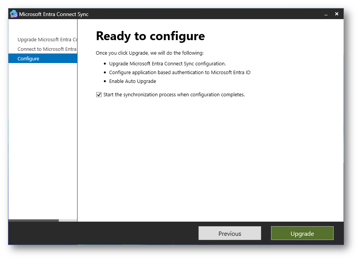This screenshot has height=261, width=360.
Task: Click the Ready to configure heading
Action: (x=150, y=36)
